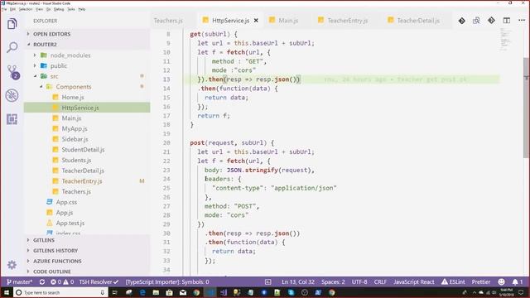The height and width of the screenshot is (298, 530).
Task: Open errors and warnings count in status bar
Action: (x=62, y=281)
